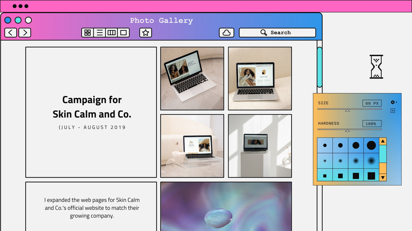Open the laptop on acrylic table photo
The width and height of the screenshot is (412, 231).
(192, 146)
